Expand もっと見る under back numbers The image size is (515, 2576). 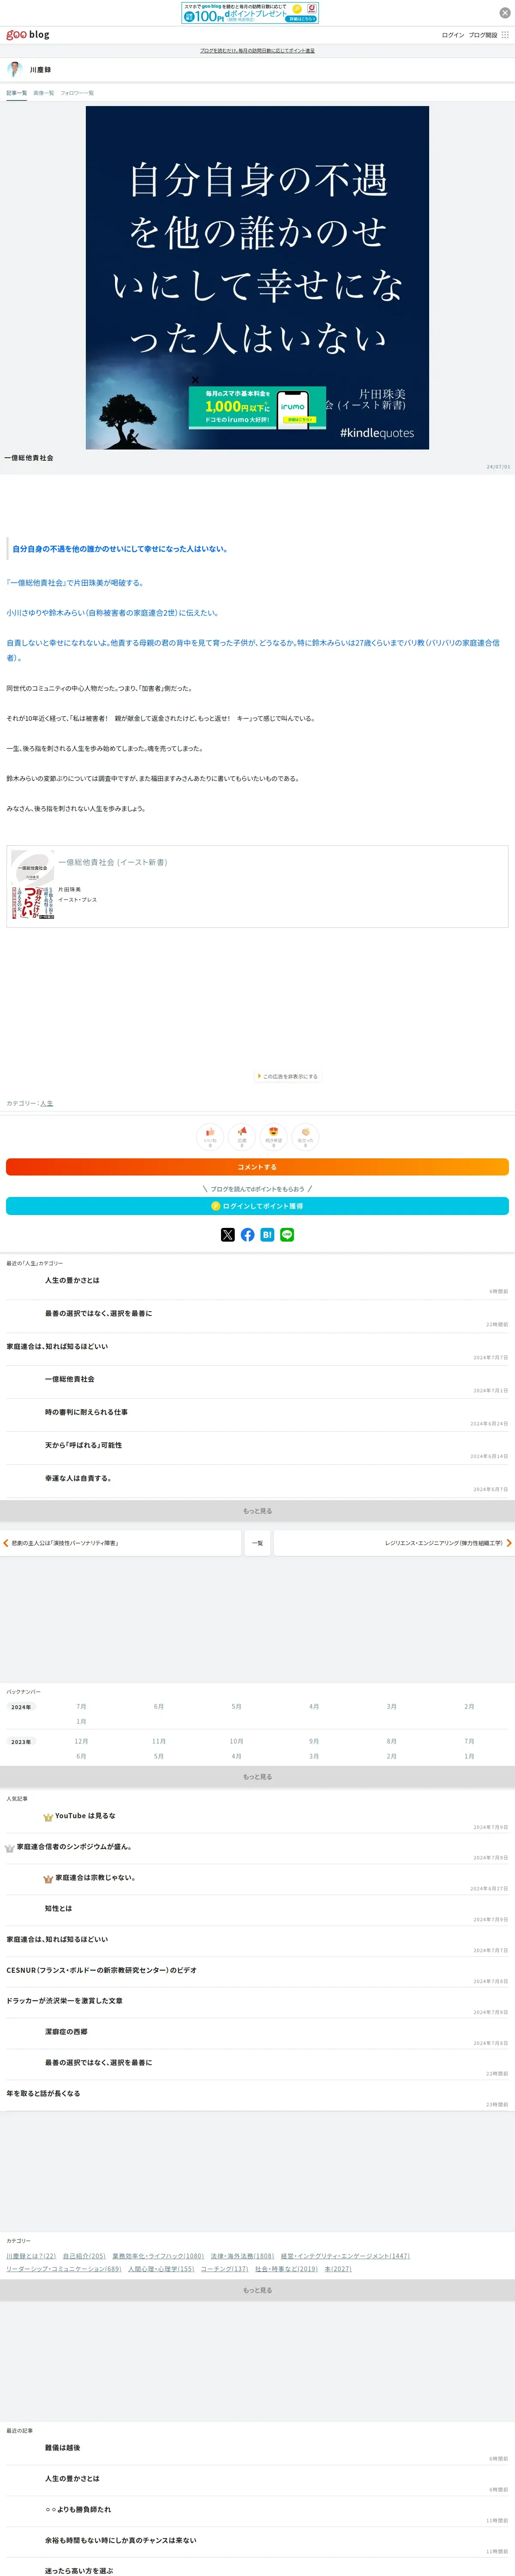[257, 1776]
